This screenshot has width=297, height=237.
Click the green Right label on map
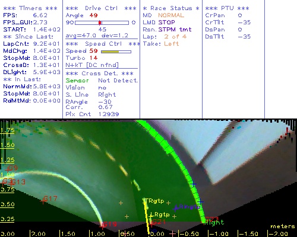214,223
